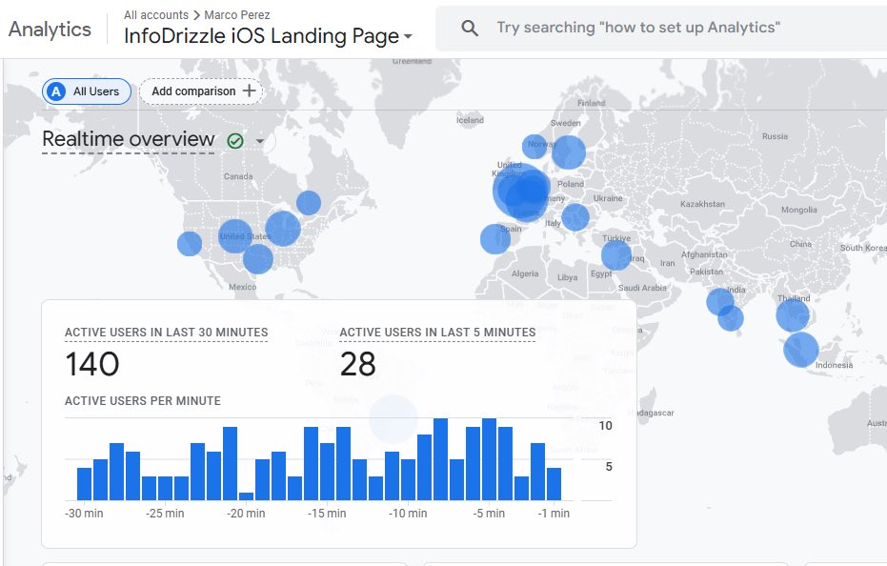Click the Add comparison button
This screenshot has height=566, width=887.
pyautogui.click(x=201, y=91)
